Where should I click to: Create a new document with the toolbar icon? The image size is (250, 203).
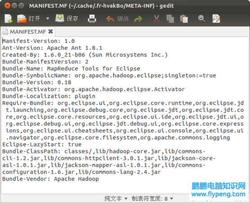[x=8, y=18]
